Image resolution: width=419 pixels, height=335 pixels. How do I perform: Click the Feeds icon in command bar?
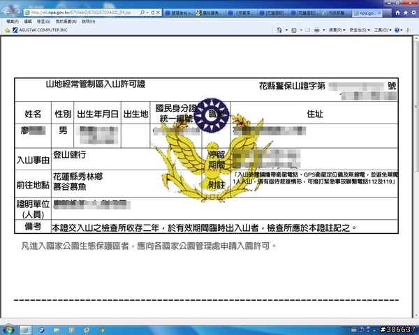pos(294,30)
